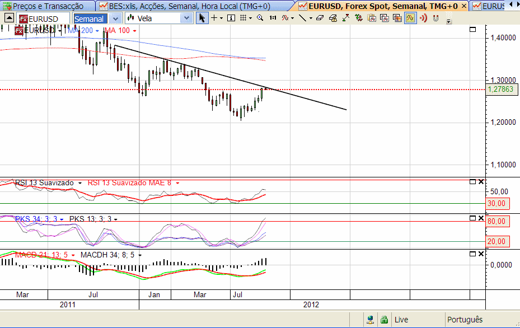Click the 2012 year label on timeline

[311, 304]
